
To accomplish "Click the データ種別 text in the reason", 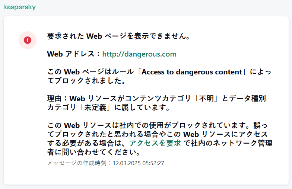I will tap(248, 99).
